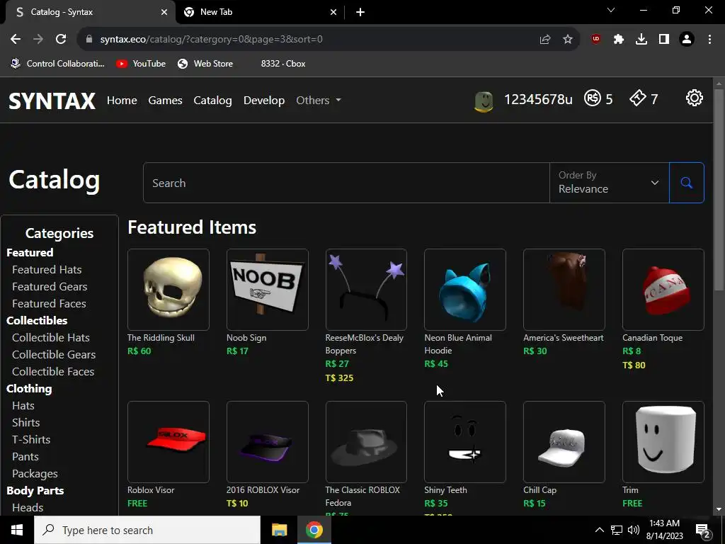Open the Neon Blue Animal Hoodie thumbnail
This screenshot has height=544, width=725.
tap(465, 290)
